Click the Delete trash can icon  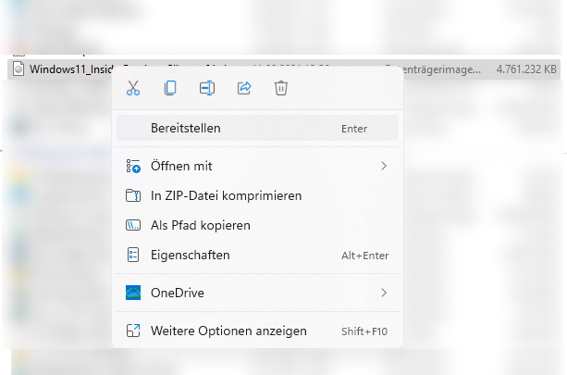pos(281,88)
